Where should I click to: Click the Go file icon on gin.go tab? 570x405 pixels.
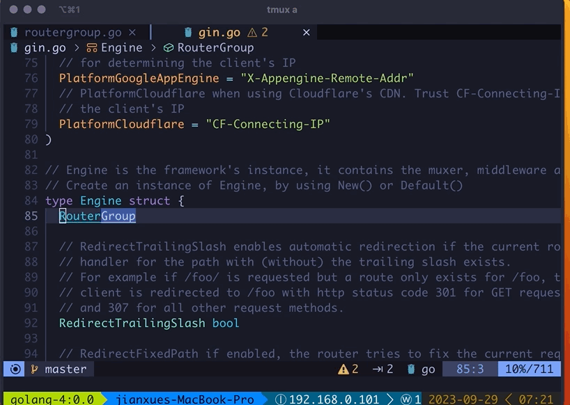188,33
